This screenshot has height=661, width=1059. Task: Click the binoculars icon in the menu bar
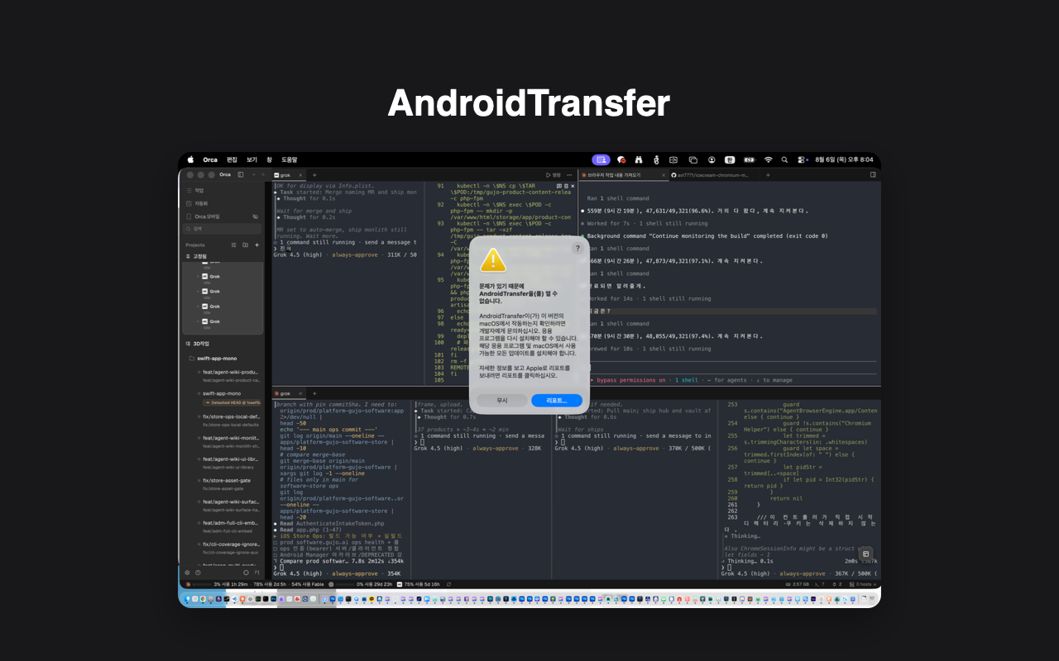coord(639,159)
